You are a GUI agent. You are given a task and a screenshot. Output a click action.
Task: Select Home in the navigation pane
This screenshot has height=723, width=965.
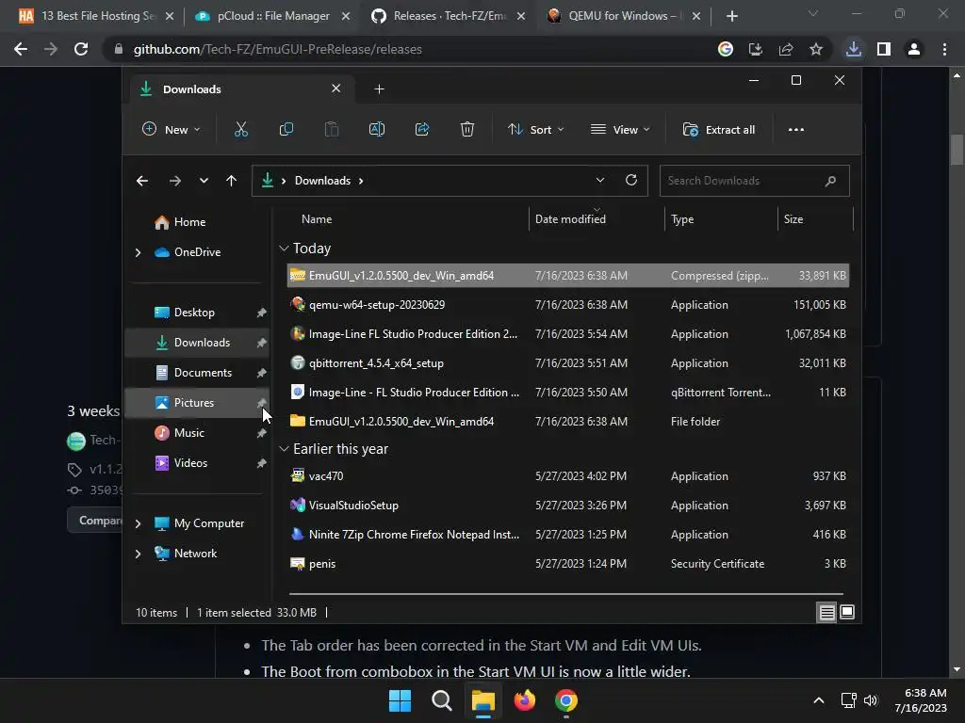pyautogui.click(x=189, y=222)
